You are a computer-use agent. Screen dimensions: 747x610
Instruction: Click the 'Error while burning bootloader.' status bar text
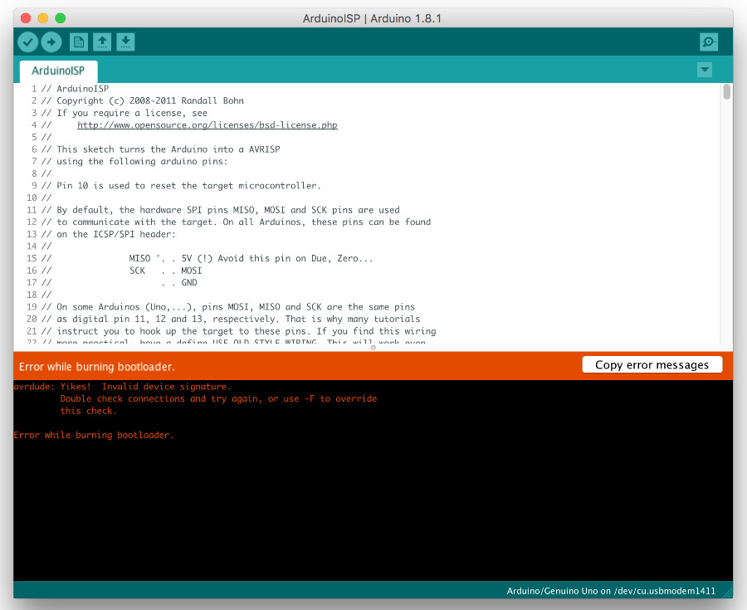[x=97, y=367]
